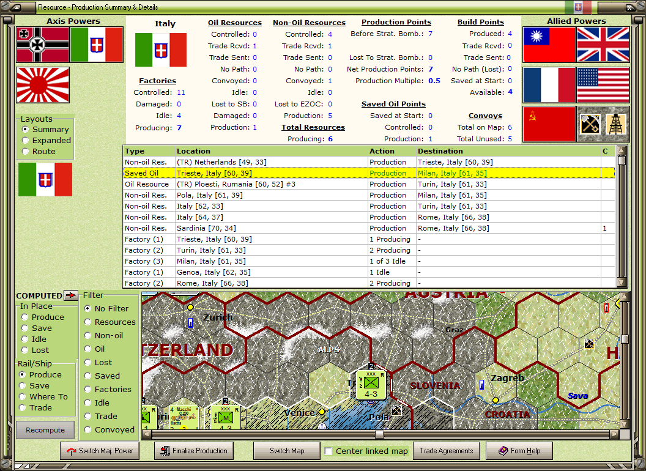Click map scroll right arrow

pyautogui.click(x=614, y=434)
